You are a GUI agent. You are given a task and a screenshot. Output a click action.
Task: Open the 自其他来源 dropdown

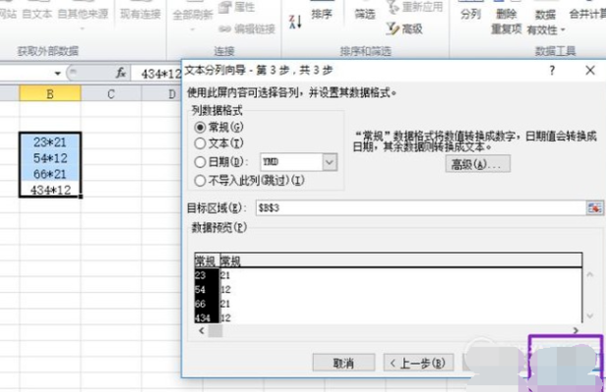pos(83,28)
